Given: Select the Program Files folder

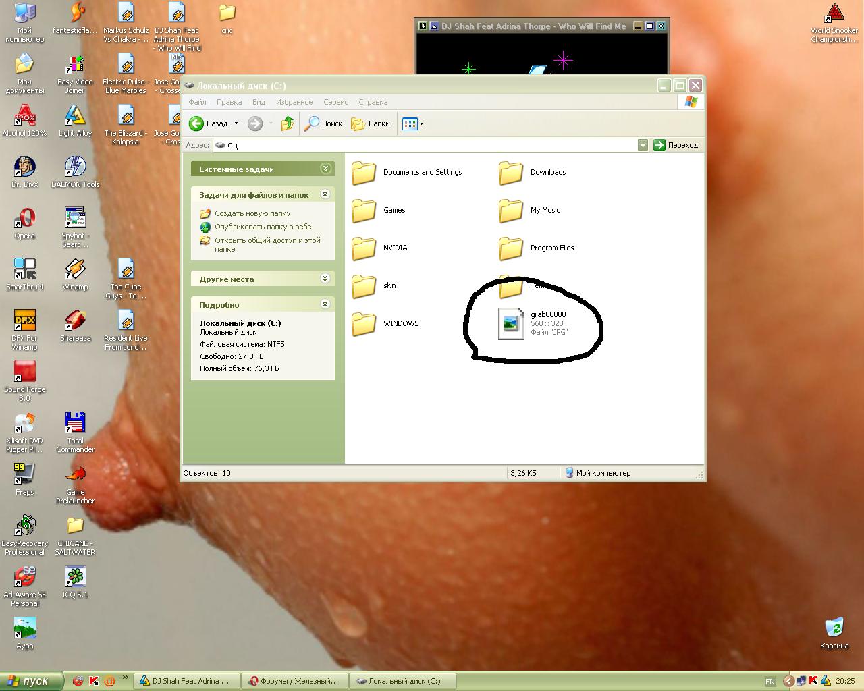Looking at the screenshot, I should click(511, 248).
